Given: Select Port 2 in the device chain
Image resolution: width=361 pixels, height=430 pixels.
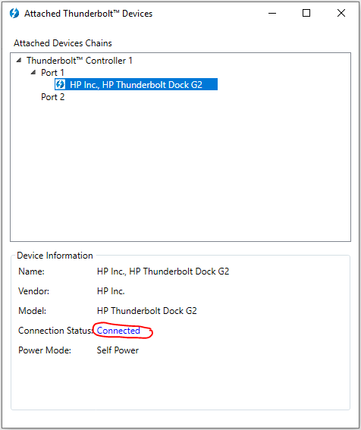Looking at the screenshot, I should pyautogui.click(x=52, y=97).
